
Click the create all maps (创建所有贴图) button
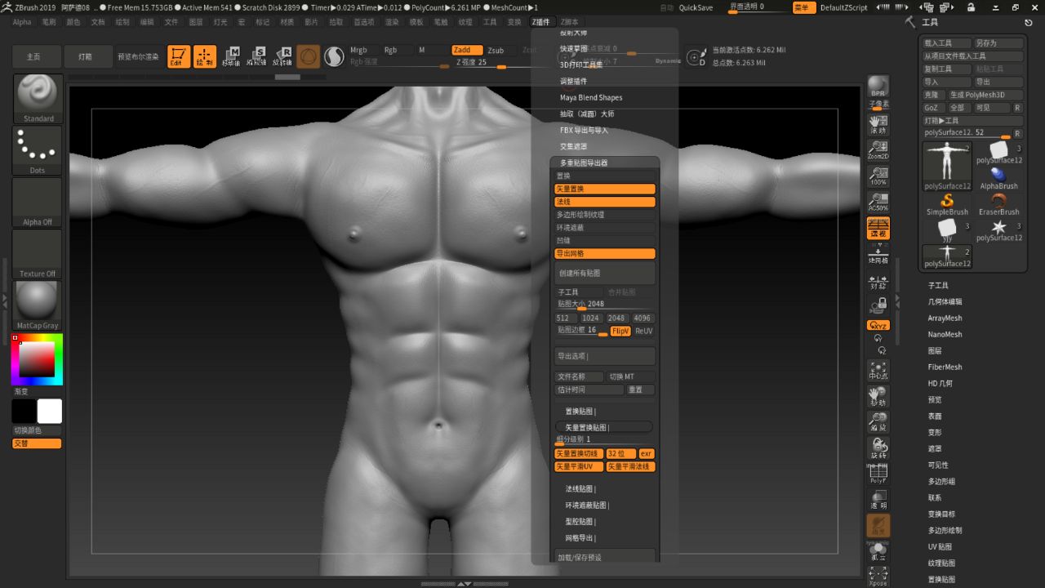(x=605, y=273)
